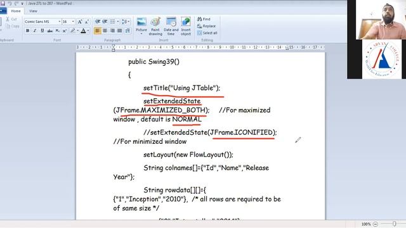The width and height of the screenshot is (406, 228).
Task: Click Select all
Action: tap(207, 33)
